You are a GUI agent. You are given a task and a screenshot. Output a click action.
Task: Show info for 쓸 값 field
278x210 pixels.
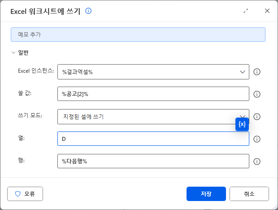(257, 94)
